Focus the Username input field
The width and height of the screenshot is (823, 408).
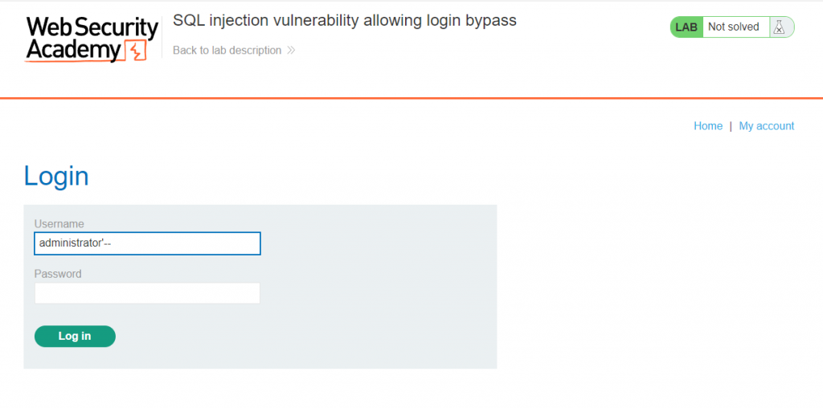[x=185, y=243]
